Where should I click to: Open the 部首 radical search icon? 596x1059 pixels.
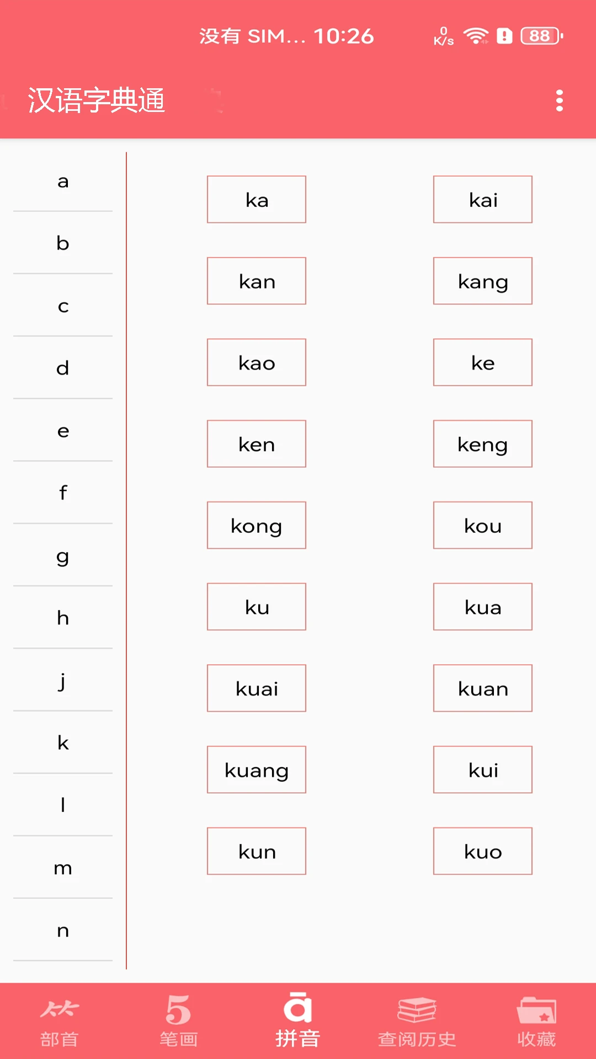[61, 1017]
